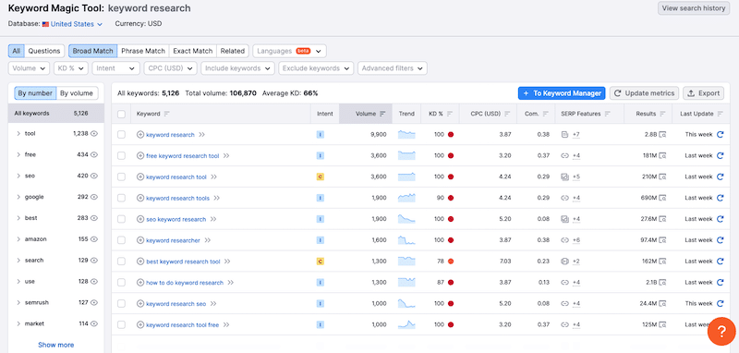View SERP results icon in the 162M row

coord(662,262)
